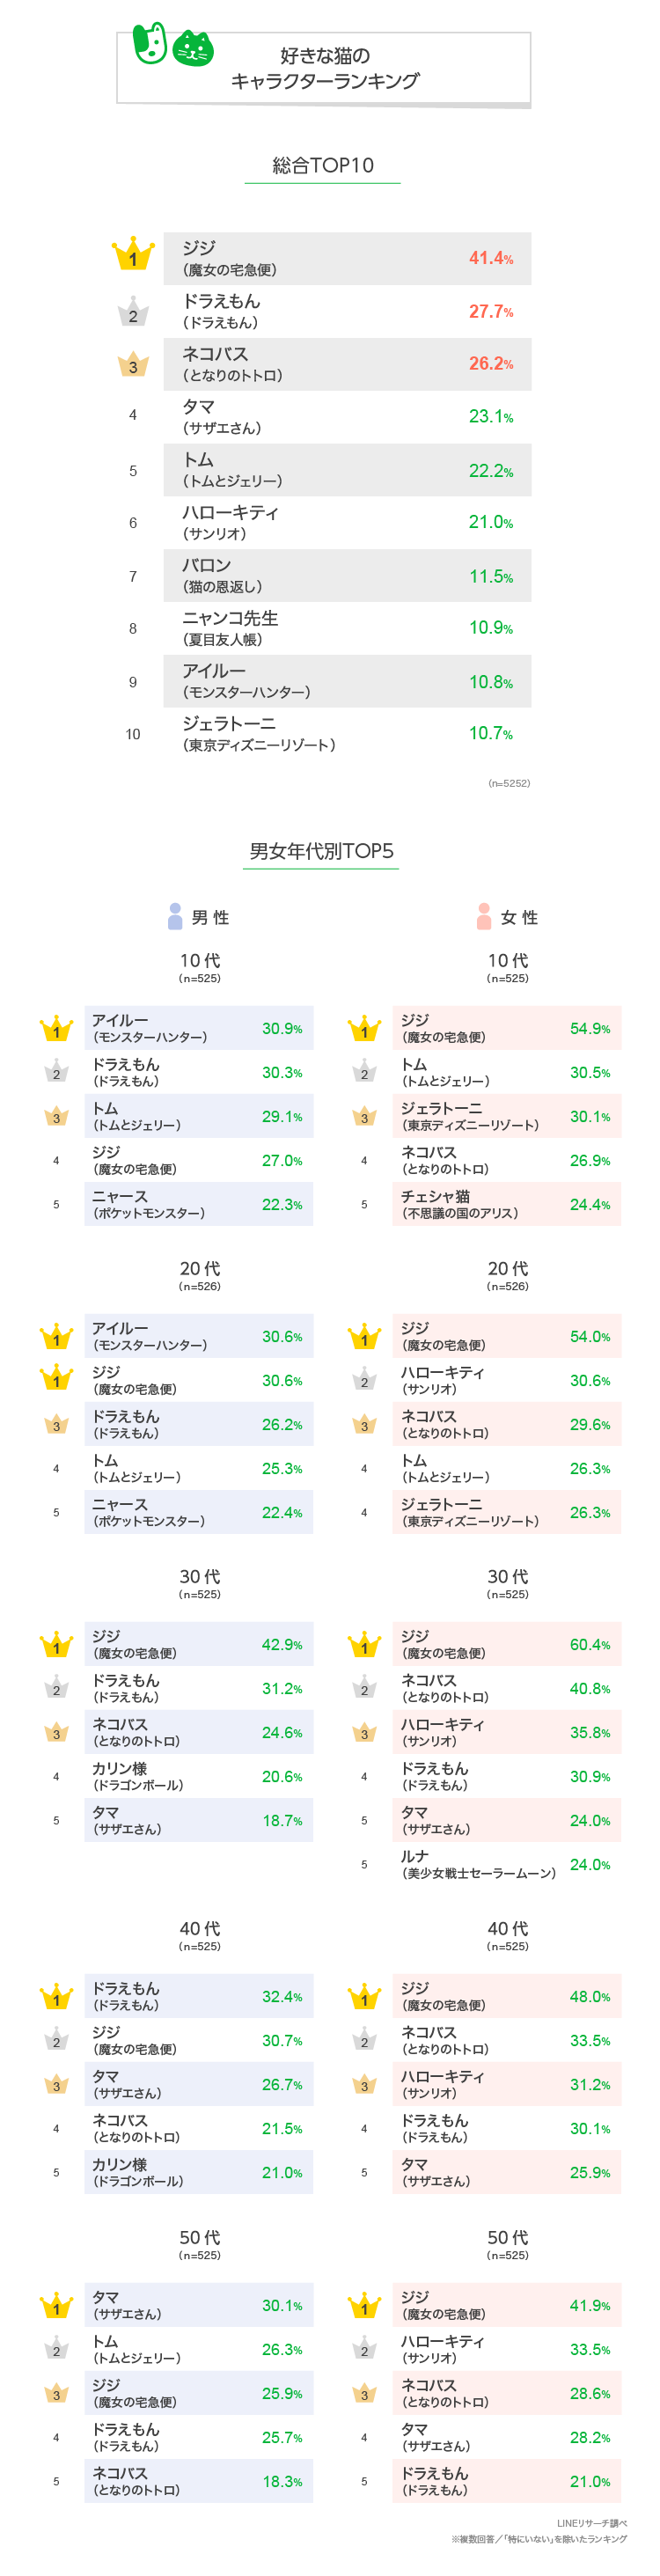The image size is (660, 2576).
Task: Click the silver crown beside トム 26.3% in 50代 male
Action: (56, 2349)
